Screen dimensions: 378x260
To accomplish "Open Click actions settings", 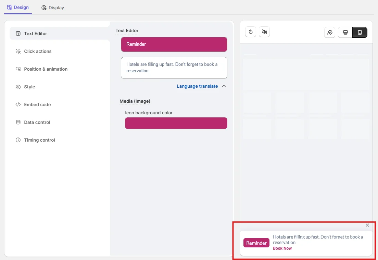I will pos(38,51).
